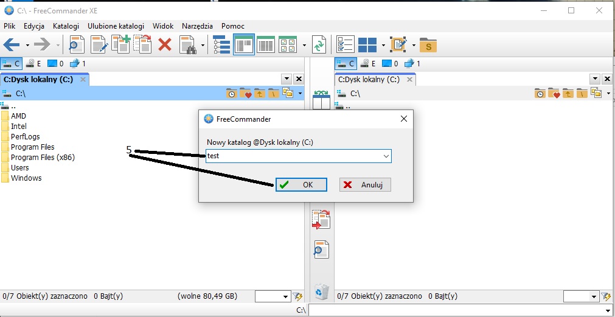This screenshot has width=615, height=317.
Task: Select drive E in the left panel
Action: tap(33, 63)
